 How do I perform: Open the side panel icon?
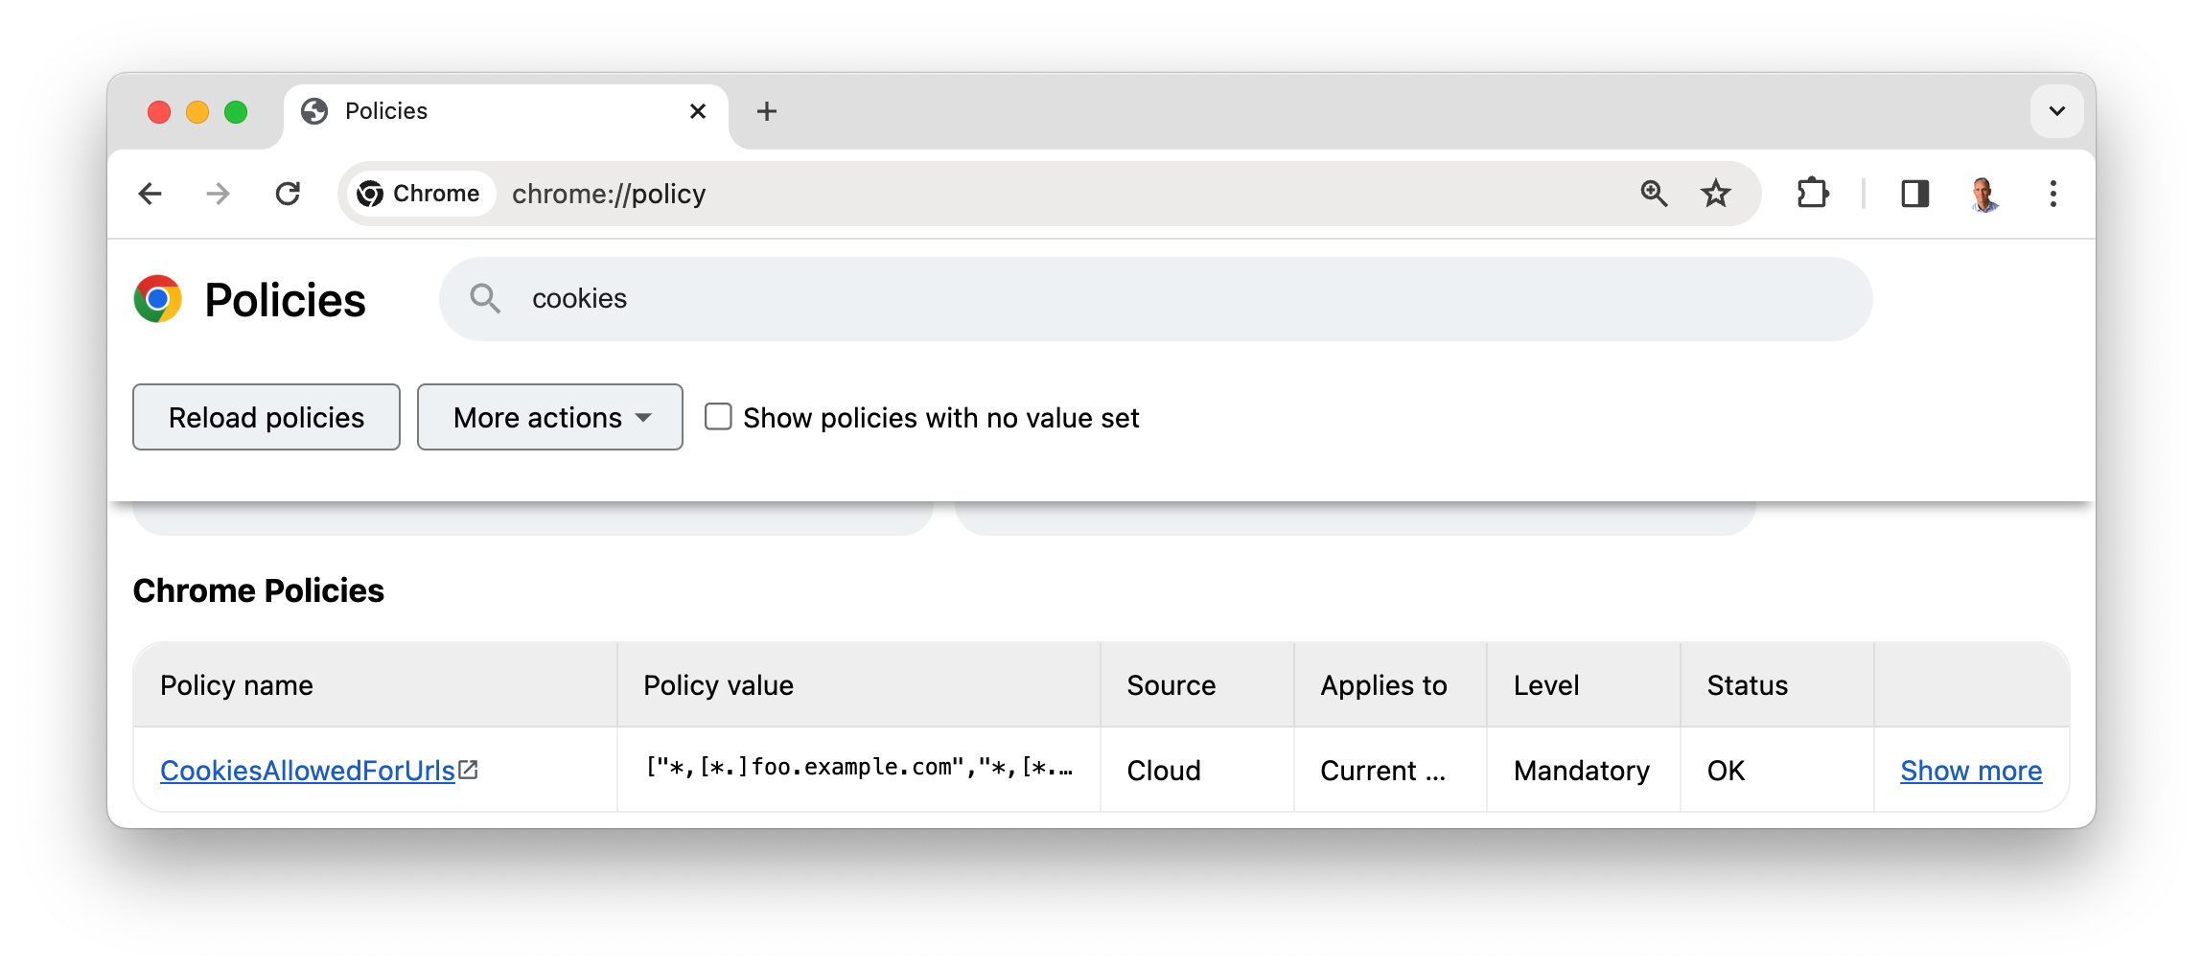click(1914, 194)
